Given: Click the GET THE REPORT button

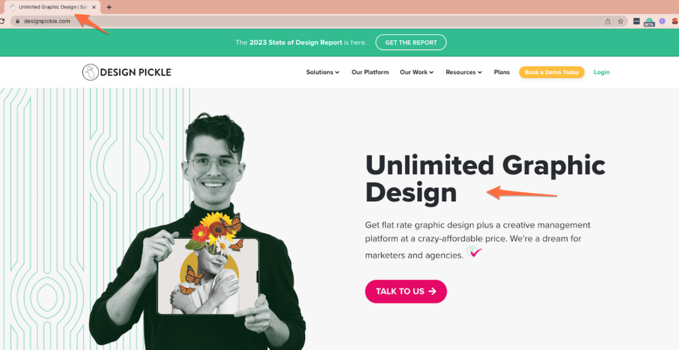Looking at the screenshot, I should point(411,42).
